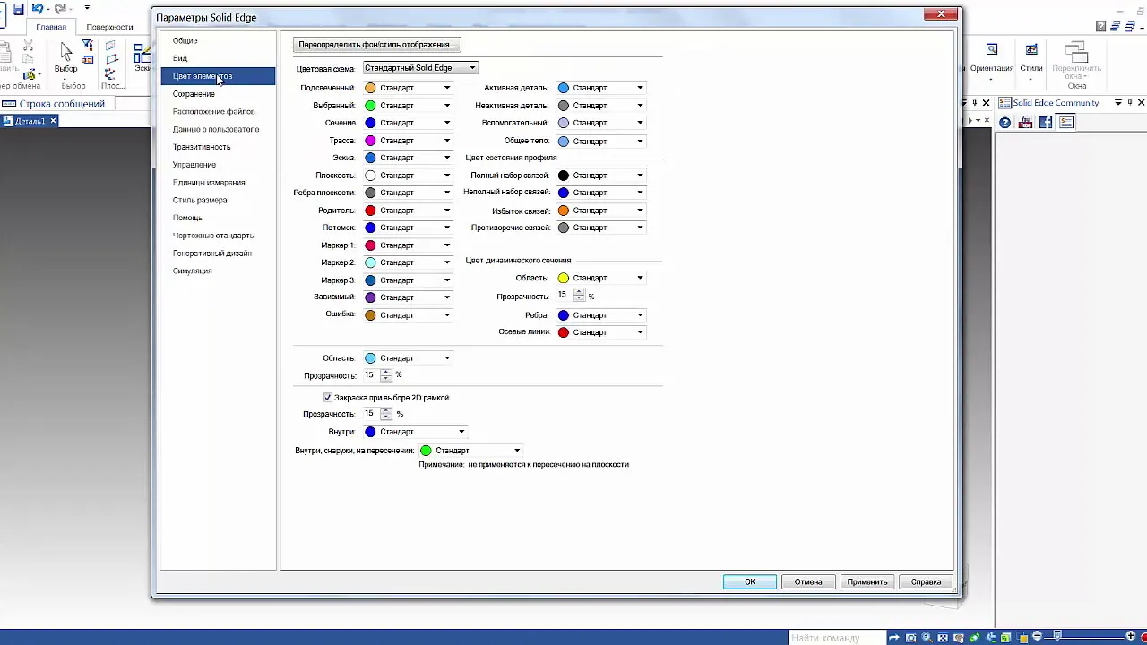1147x645 pixels.
Task: Open the Генеративный дизайн category
Action: (x=212, y=254)
